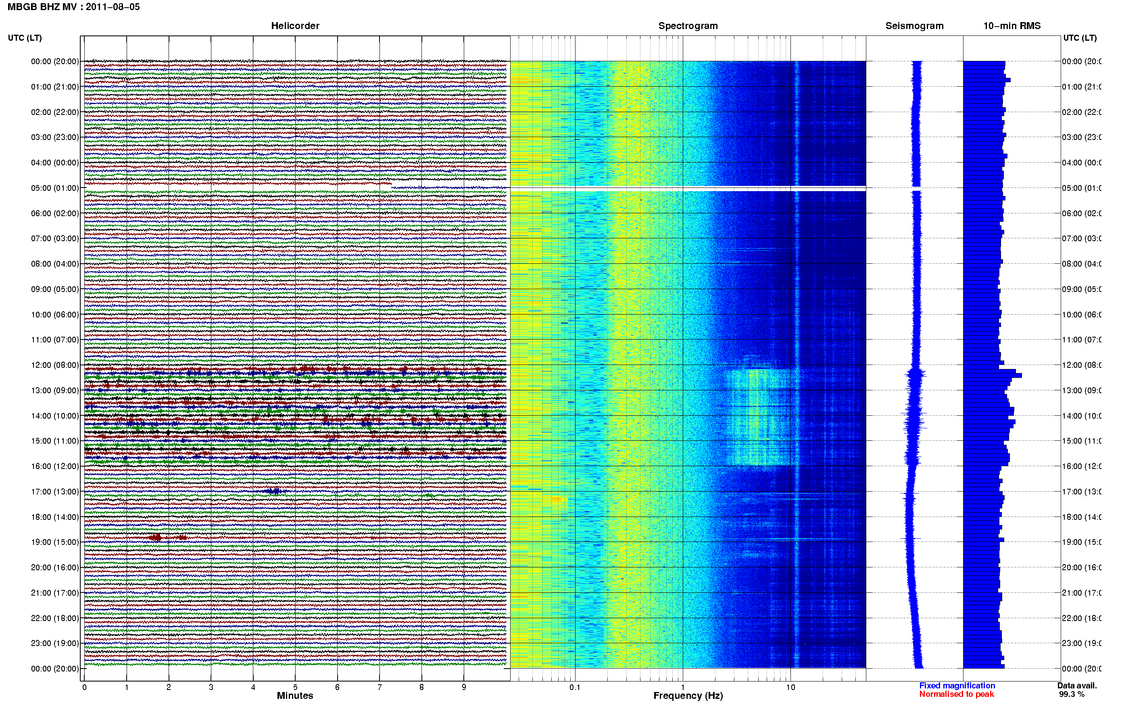The image size is (1147, 717).
Task: Click the left '03:00 (23:00)' time label
Action: 54,137
